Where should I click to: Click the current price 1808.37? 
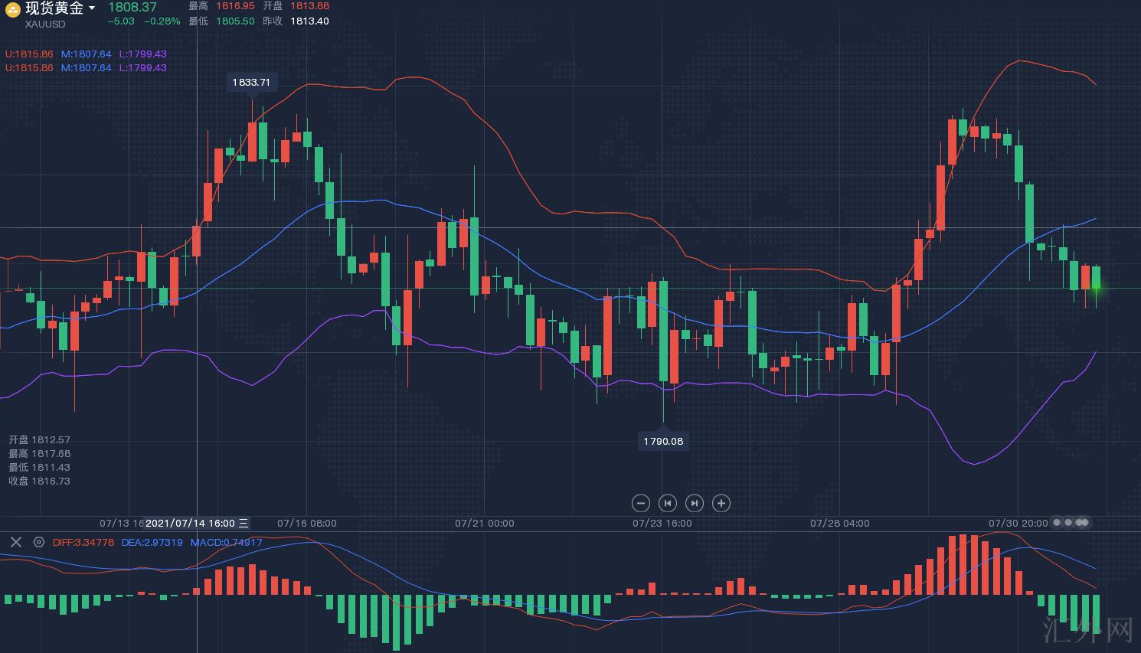click(132, 8)
